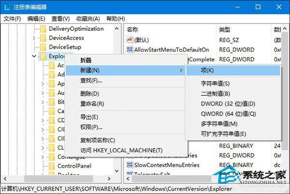Click the (默认) string value icon

click(130, 40)
